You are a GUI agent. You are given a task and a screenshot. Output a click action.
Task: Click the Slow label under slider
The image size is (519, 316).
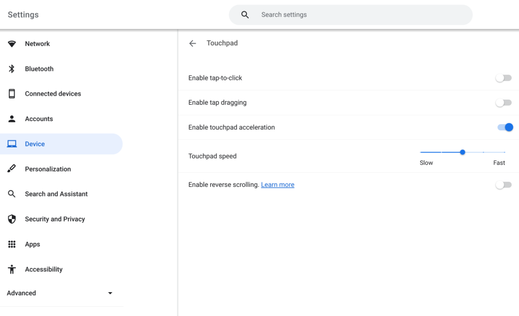[426, 163]
